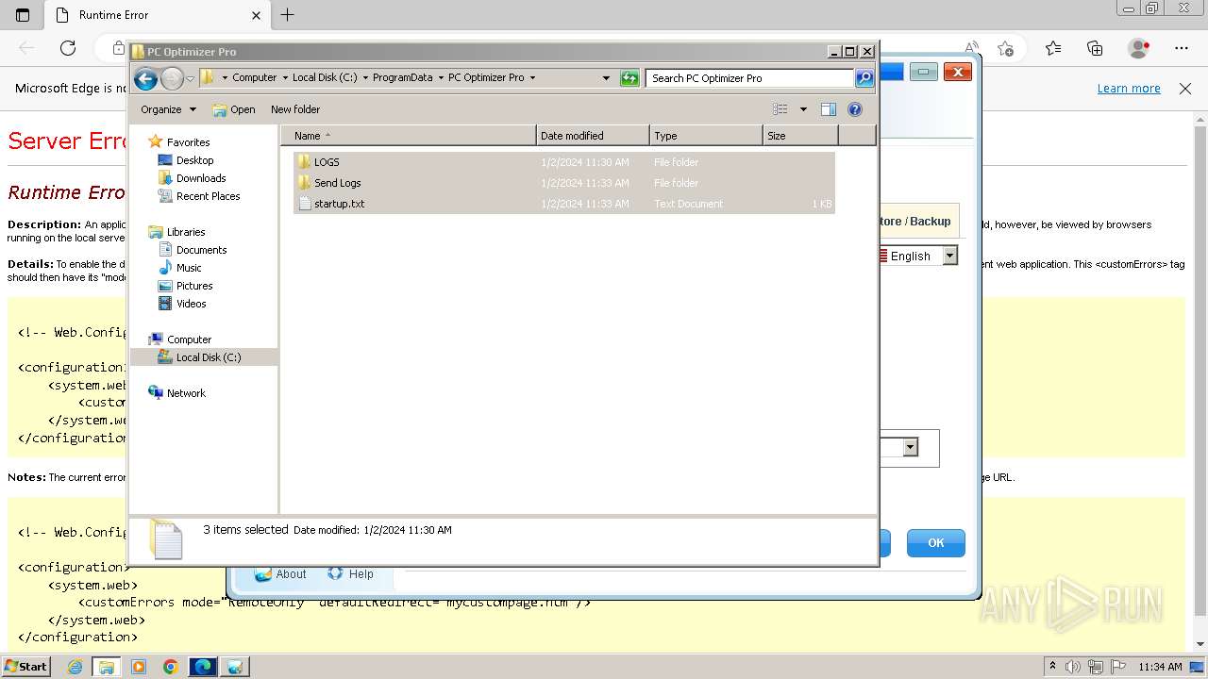1208x679 pixels.
Task: Click OK in the PC Optimizer dialog
Action: 935,543
